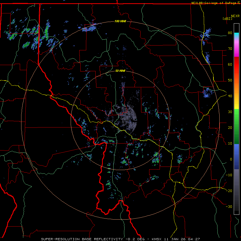Image resolution: width=241 pixels, height=241 pixels.
Task: Click the dBZ legend unit label
Action: tap(227, 18)
